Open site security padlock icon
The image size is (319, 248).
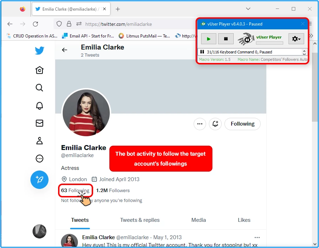69,24
